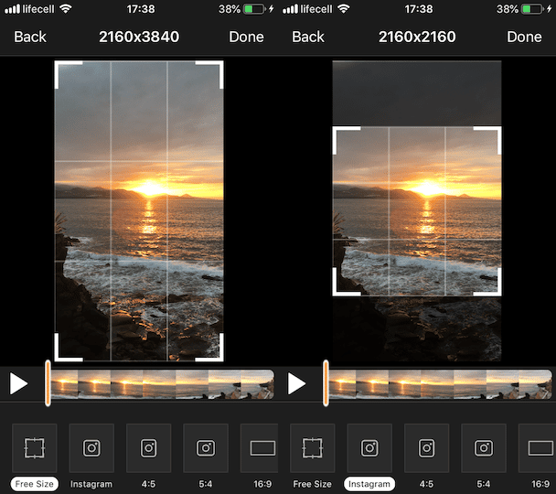Click the right screen's video filmstrip timeline
Viewport: 556px width, 494px height.
pyautogui.click(x=441, y=384)
